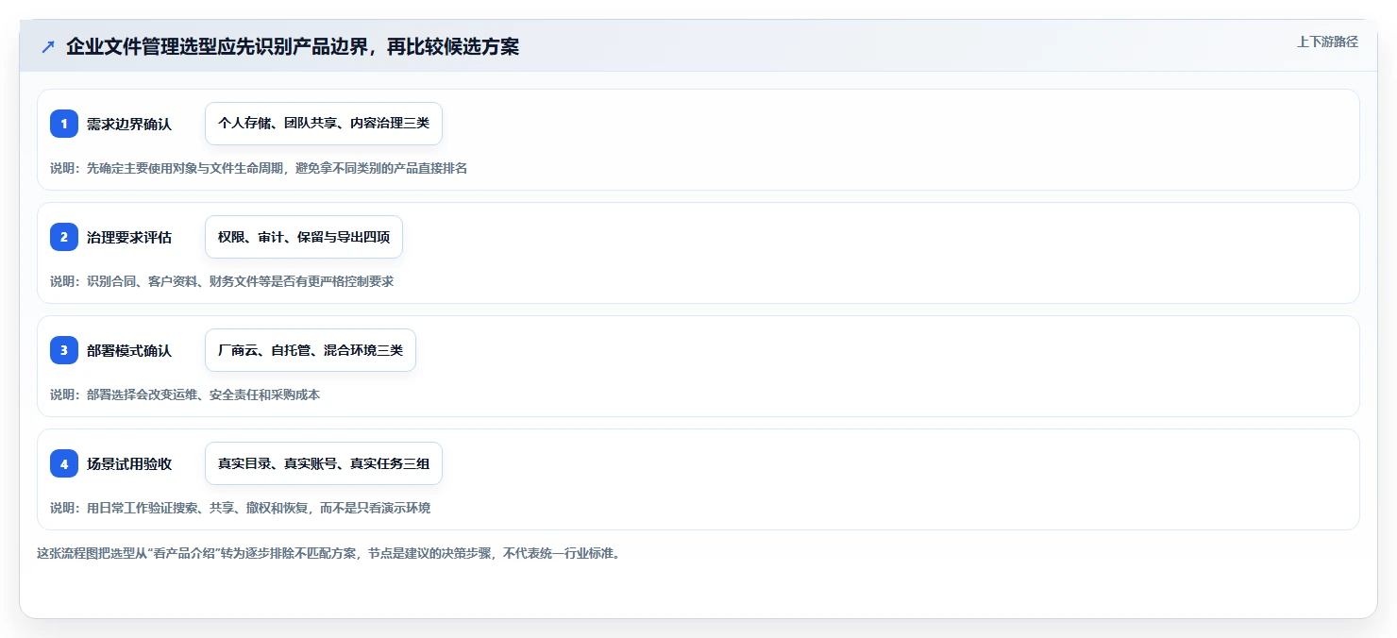This screenshot has height=638, width=1397.
Task: Click the arrow icon beside the title
Action: coord(48,46)
